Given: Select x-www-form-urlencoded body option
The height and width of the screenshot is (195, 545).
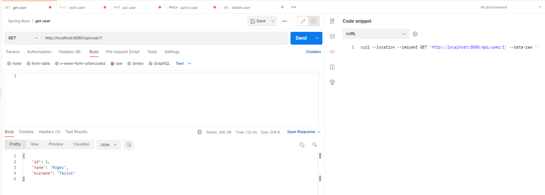Looking at the screenshot, I should [80, 64].
